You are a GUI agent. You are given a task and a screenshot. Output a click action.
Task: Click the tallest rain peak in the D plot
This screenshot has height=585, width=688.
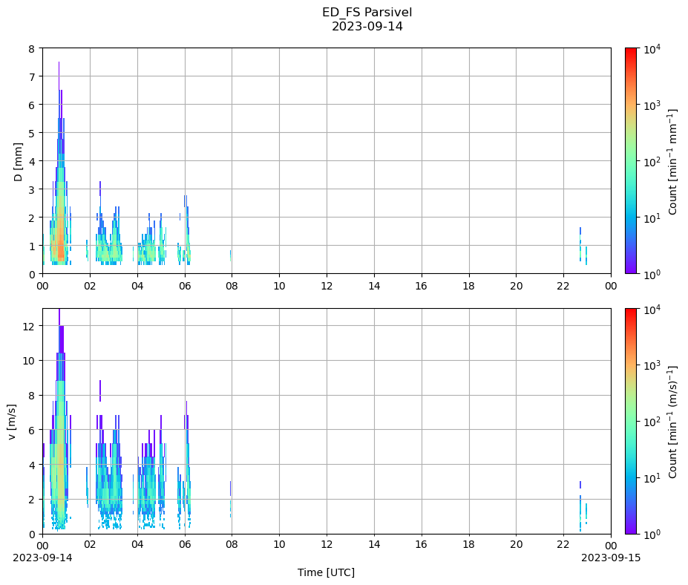pyautogui.click(x=59, y=163)
